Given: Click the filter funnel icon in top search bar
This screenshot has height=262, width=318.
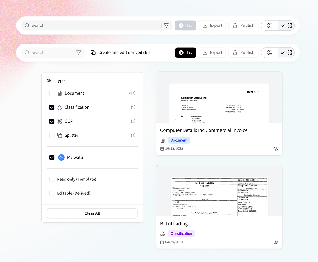Looking at the screenshot, I should tap(166, 26).
